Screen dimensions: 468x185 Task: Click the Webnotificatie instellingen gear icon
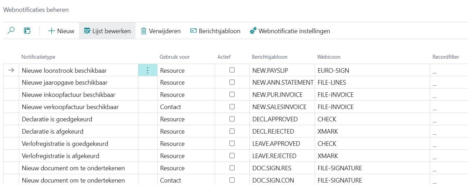point(253,31)
